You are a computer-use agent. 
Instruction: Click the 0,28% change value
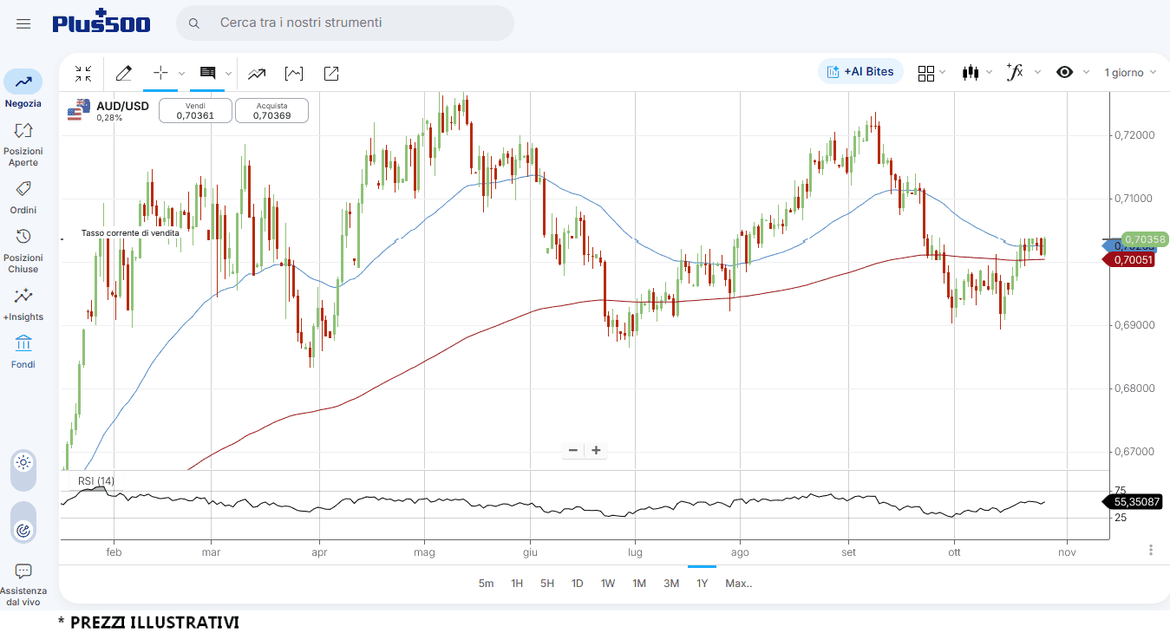point(109,118)
